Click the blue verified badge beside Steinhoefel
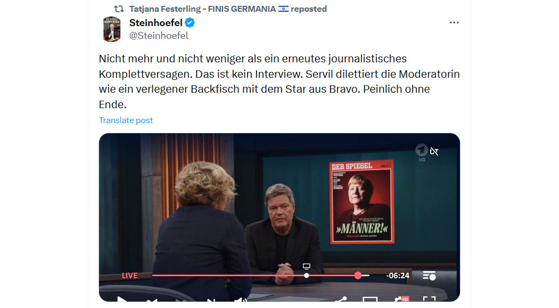 (190, 23)
